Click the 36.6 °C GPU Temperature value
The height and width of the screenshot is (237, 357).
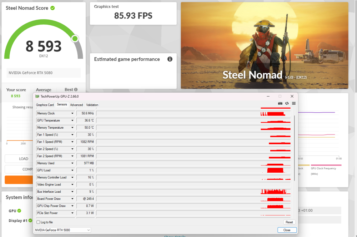click(x=86, y=120)
